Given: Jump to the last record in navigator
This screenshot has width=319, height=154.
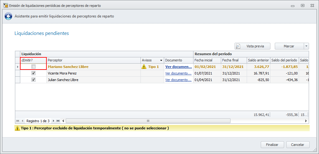Looking at the screenshot, I should [58, 121].
